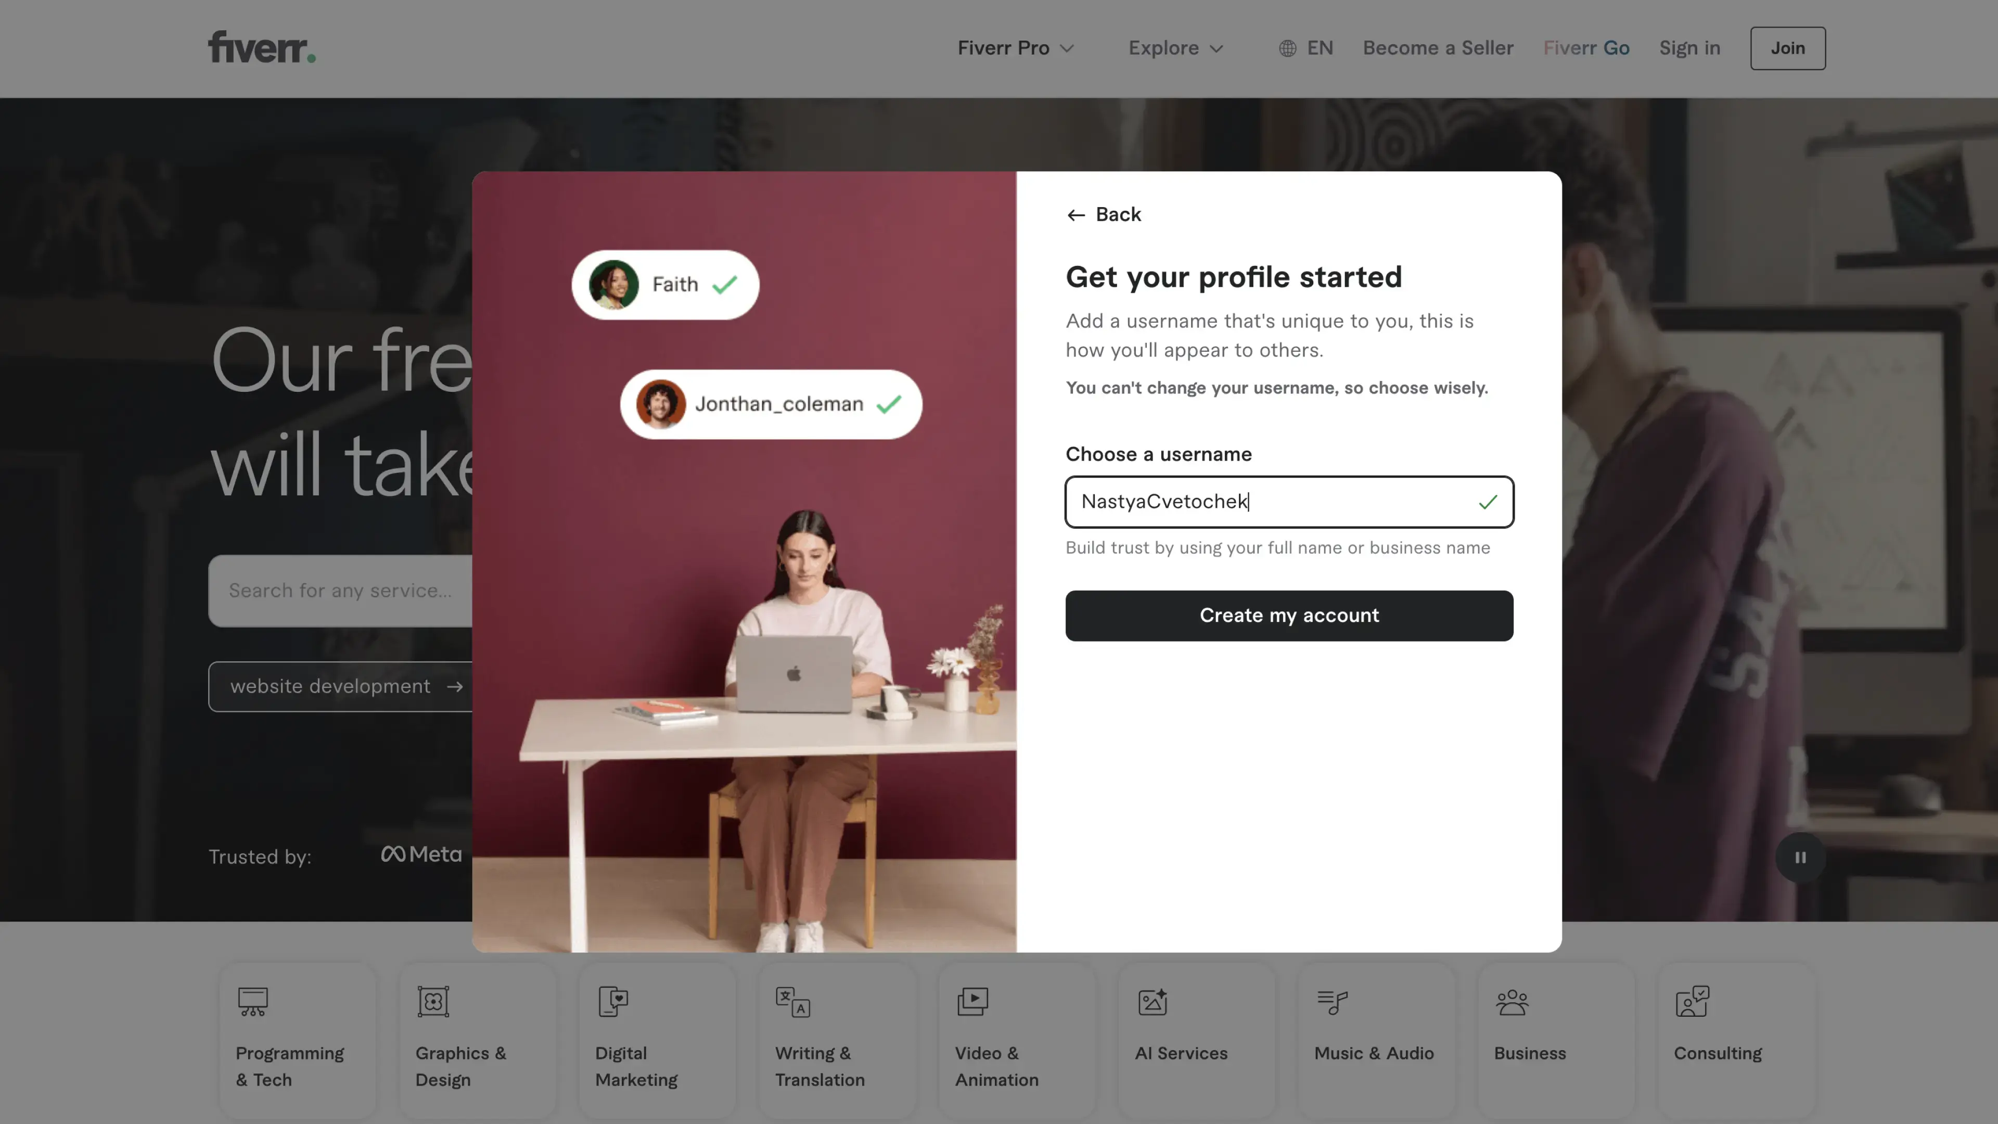
Task: Click the Join button
Action: 1788,48
